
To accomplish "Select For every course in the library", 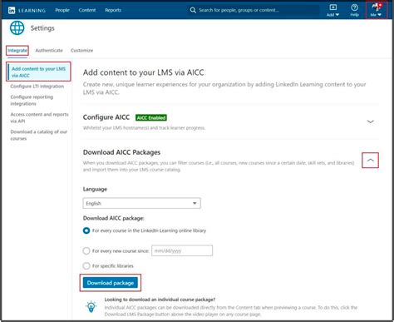I will coord(86,230).
